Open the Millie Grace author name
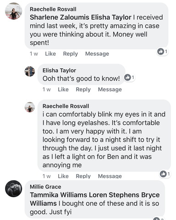Screen dimensions: 176x220 45,187
